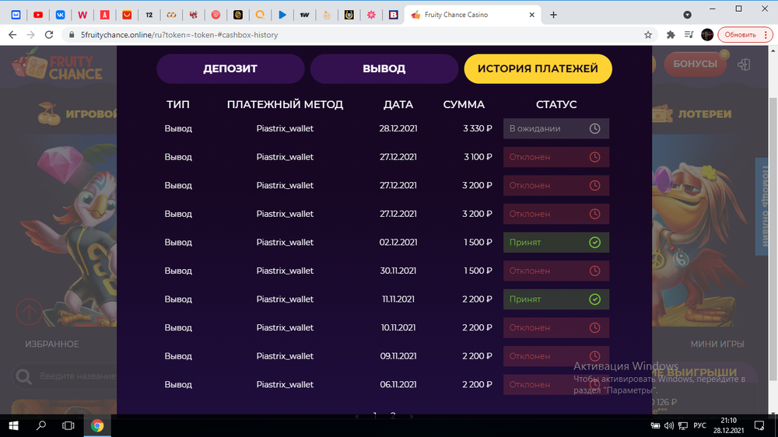Select История платежей tab
The width and height of the screenshot is (778, 437).
click(x=538, y=68)
